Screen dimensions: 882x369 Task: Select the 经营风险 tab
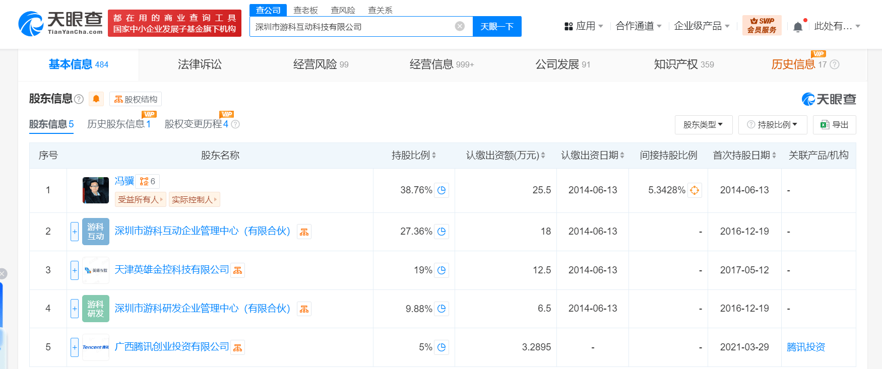[321, 64]
